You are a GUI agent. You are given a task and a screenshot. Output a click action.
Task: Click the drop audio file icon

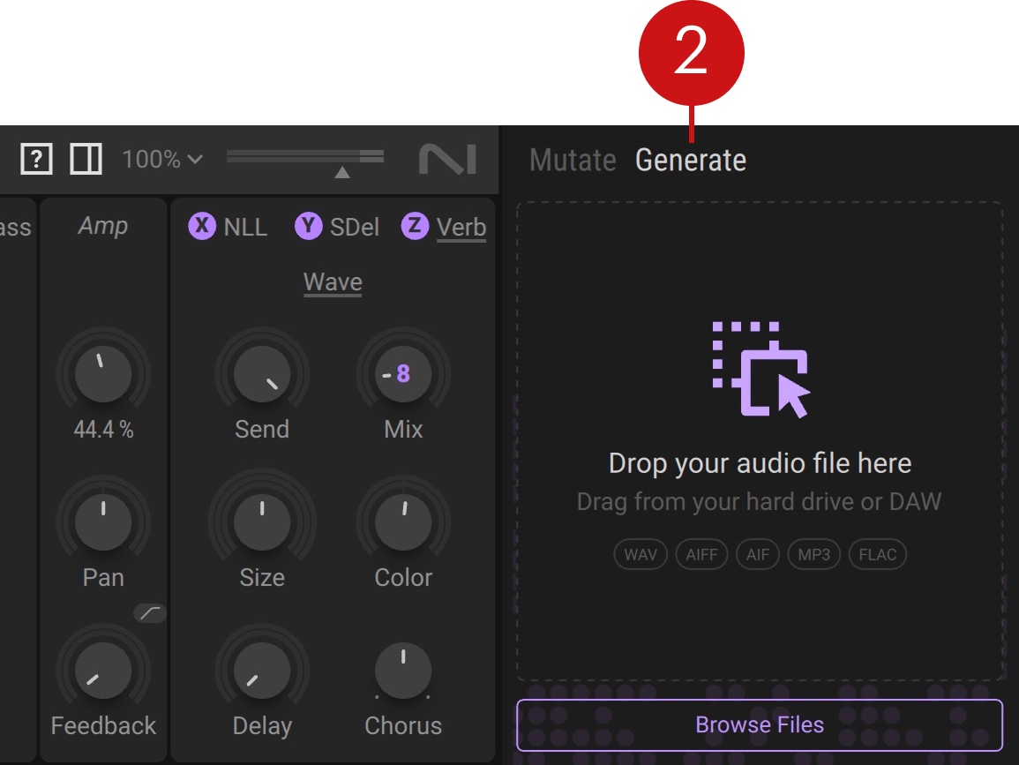761,369
